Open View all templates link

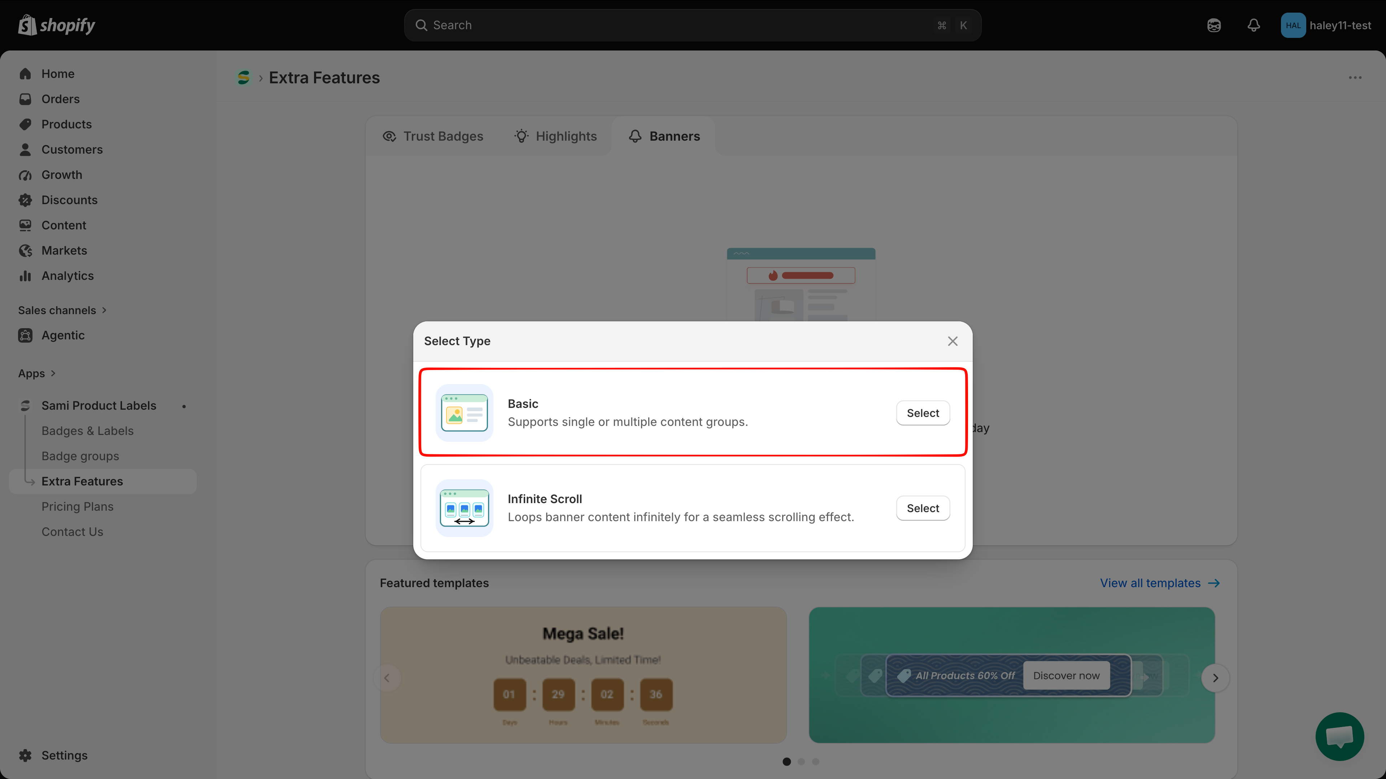pyautogui.click(x=1159, y=583)
